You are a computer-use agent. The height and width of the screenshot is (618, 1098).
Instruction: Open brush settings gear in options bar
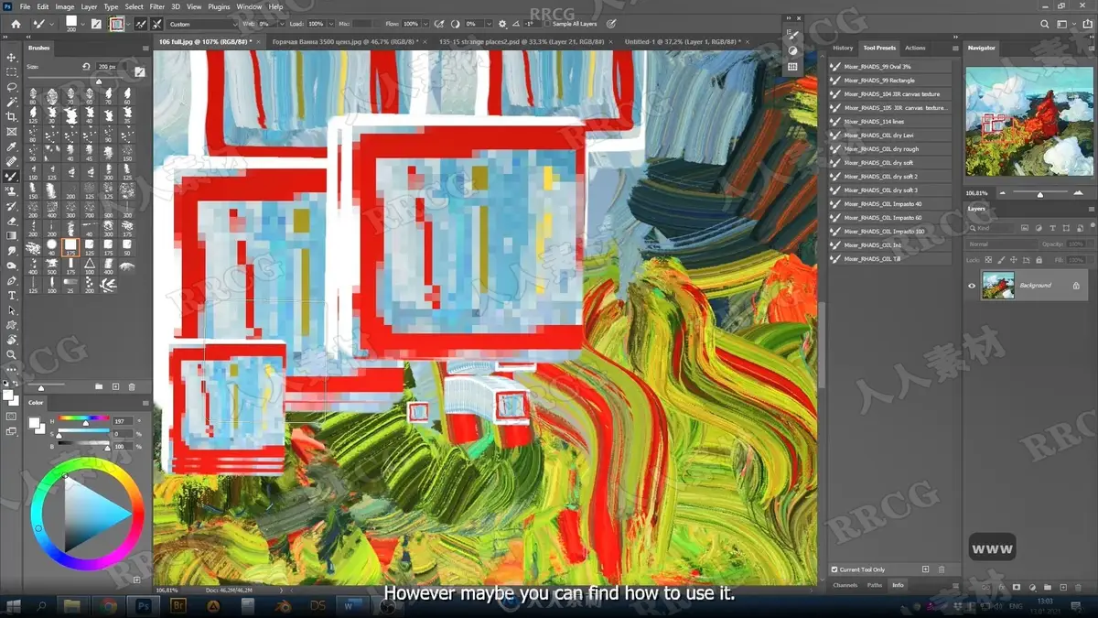(502, 24)
